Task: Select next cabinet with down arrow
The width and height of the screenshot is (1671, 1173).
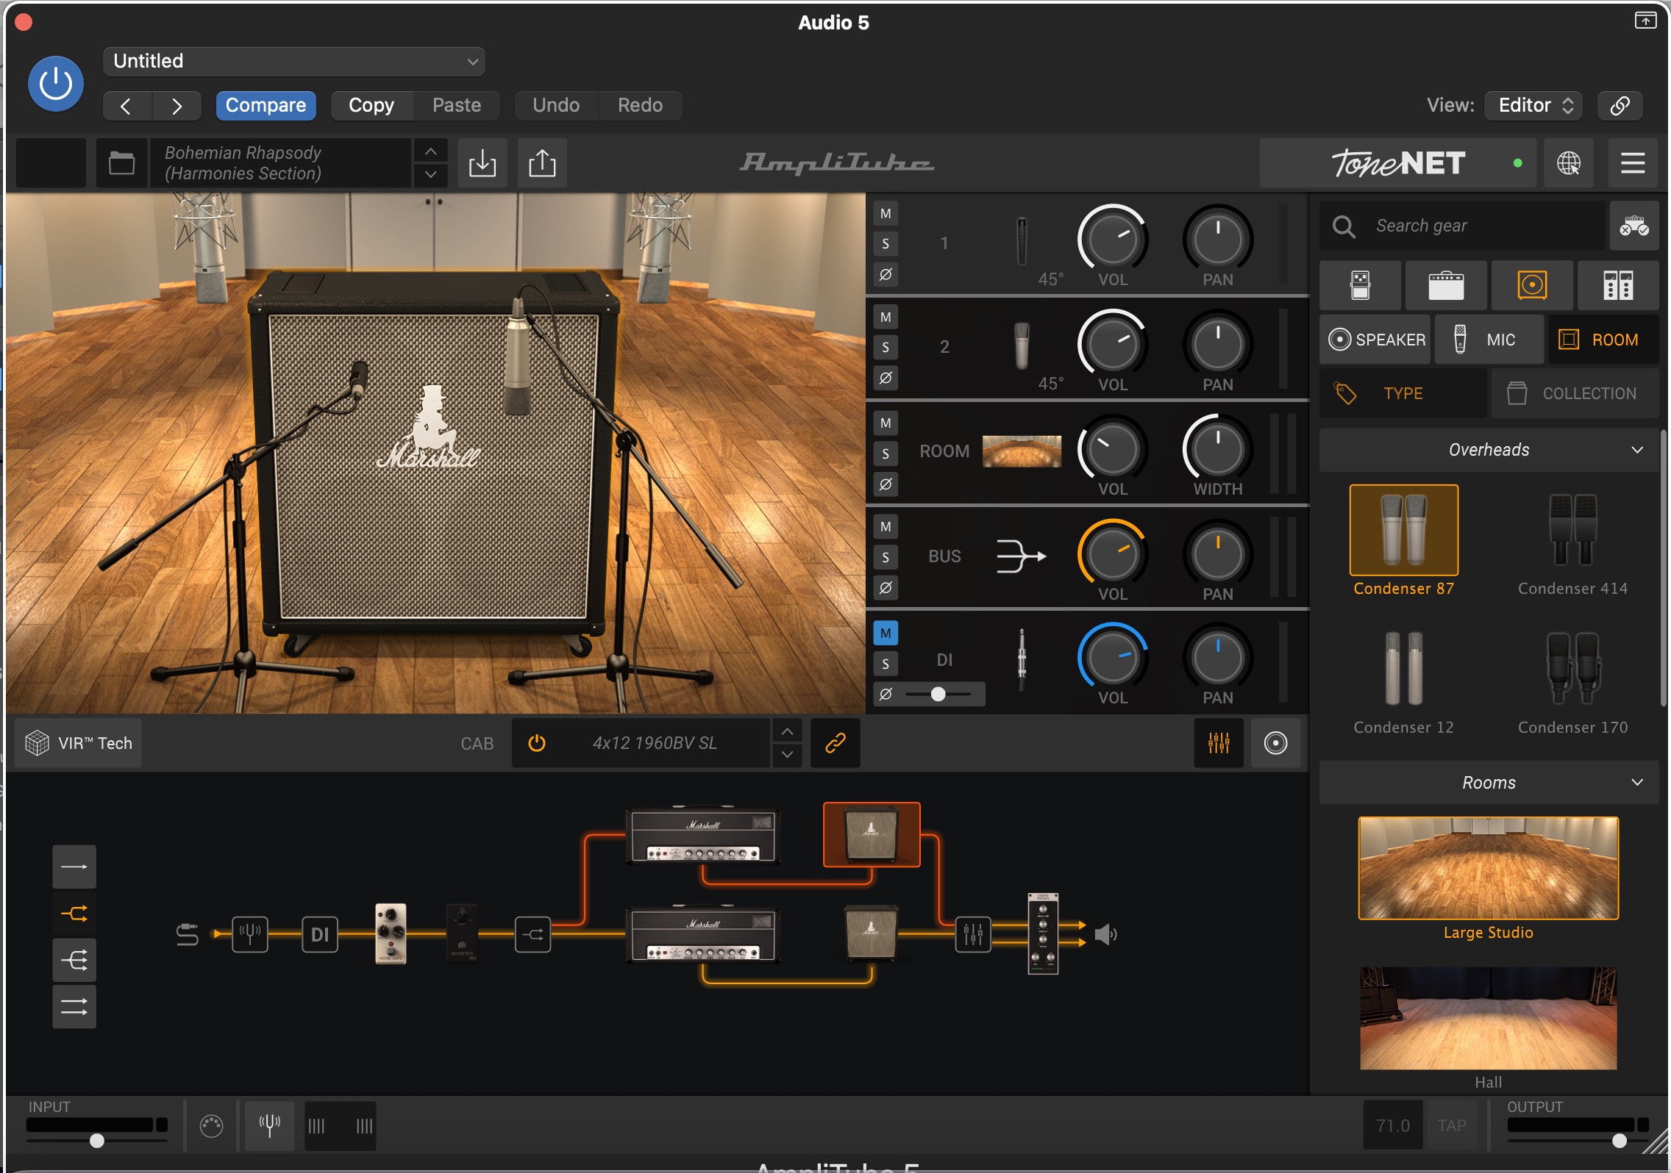Action: (787, 755)
